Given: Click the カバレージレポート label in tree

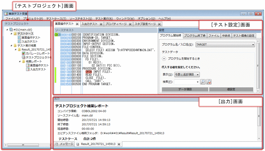Looking at the screenshot, I should click(x=38, y=54).
